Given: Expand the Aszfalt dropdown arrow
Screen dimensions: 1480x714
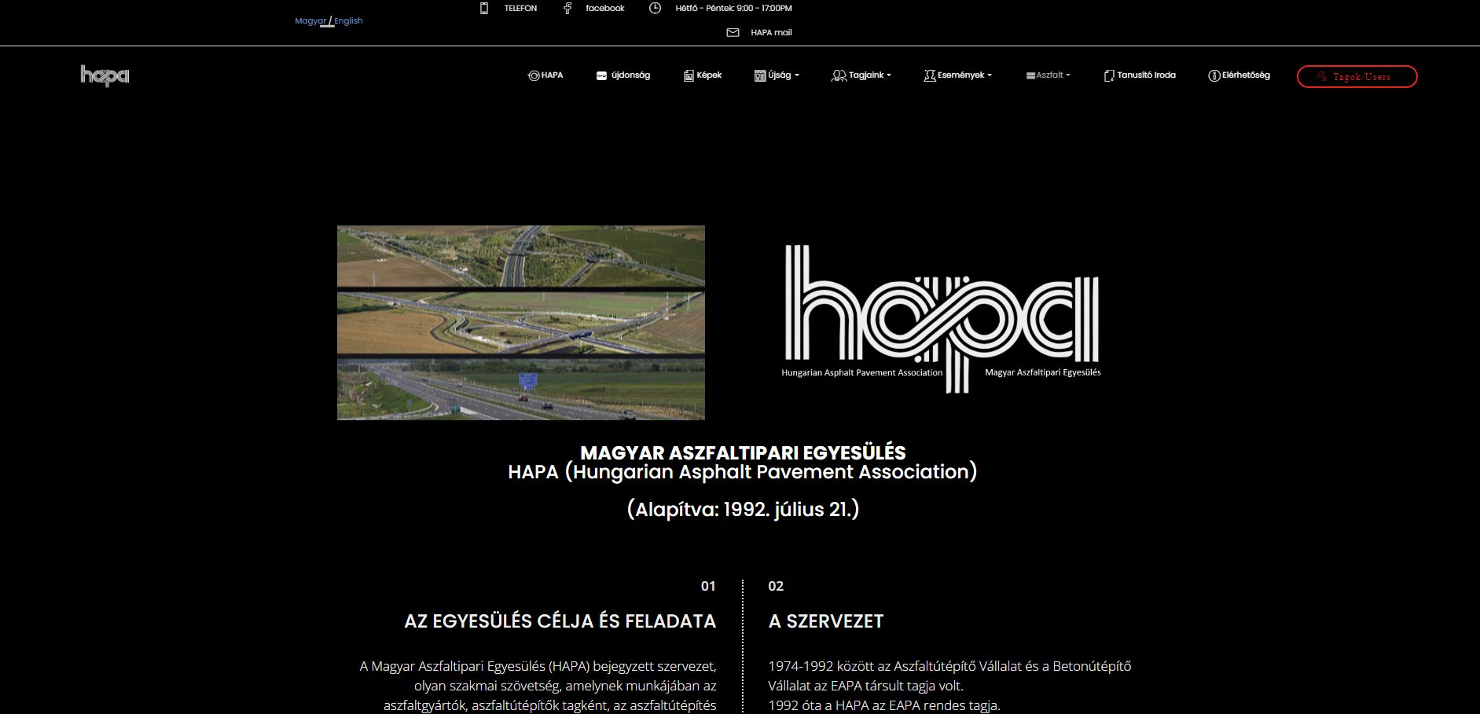Looking at the screenshot, I should pyautogui.click(x=1068, y=75).
